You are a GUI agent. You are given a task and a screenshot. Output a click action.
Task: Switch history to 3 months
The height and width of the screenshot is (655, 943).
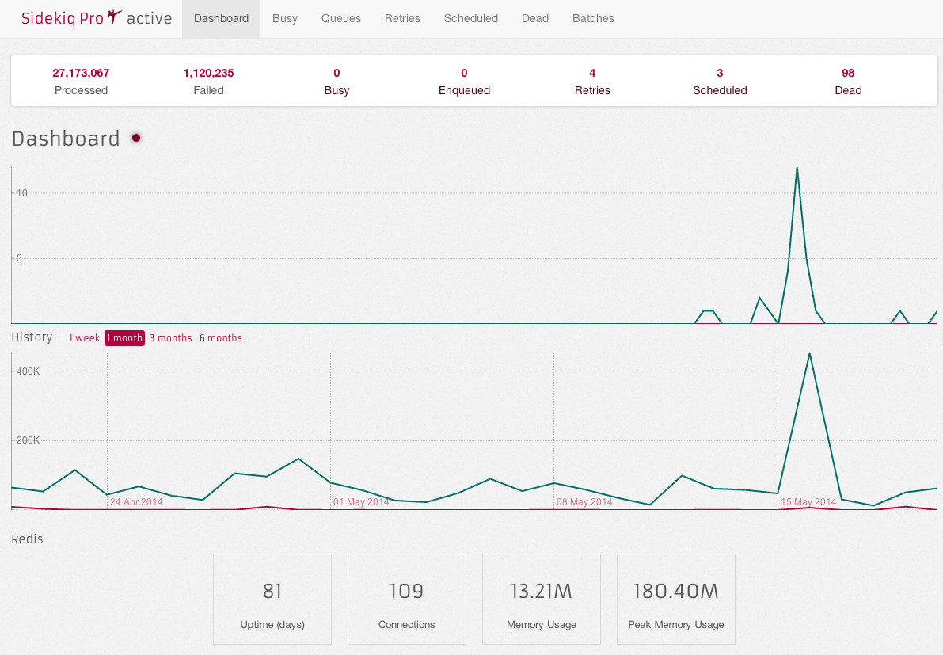171,338
